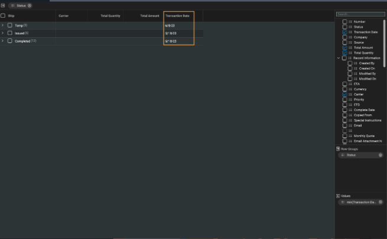Uncheck the Total Amount column checkbox
This screenshot has width=387, height=239.
tap(345, 47)
